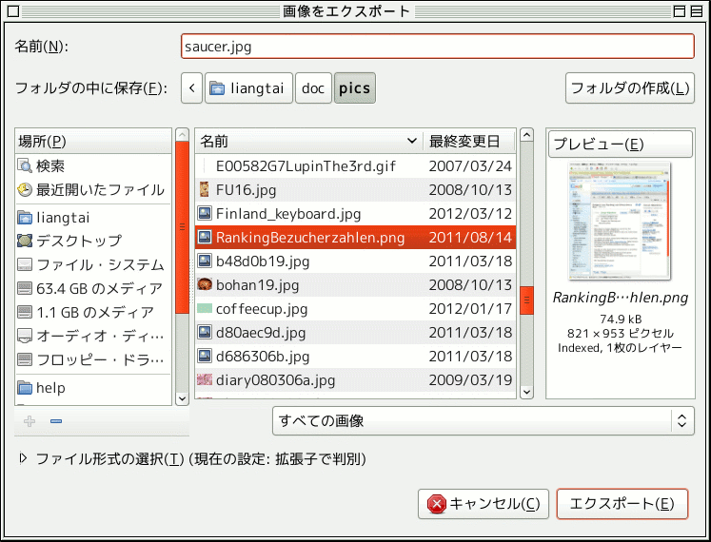Switch to the doc path folder
Image resolution: width=711 pixels, height=542 pixels.
click(313, 88)
